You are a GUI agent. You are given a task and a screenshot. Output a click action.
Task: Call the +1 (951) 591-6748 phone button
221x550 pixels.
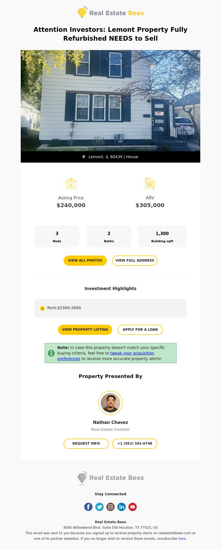pos(135,444)
